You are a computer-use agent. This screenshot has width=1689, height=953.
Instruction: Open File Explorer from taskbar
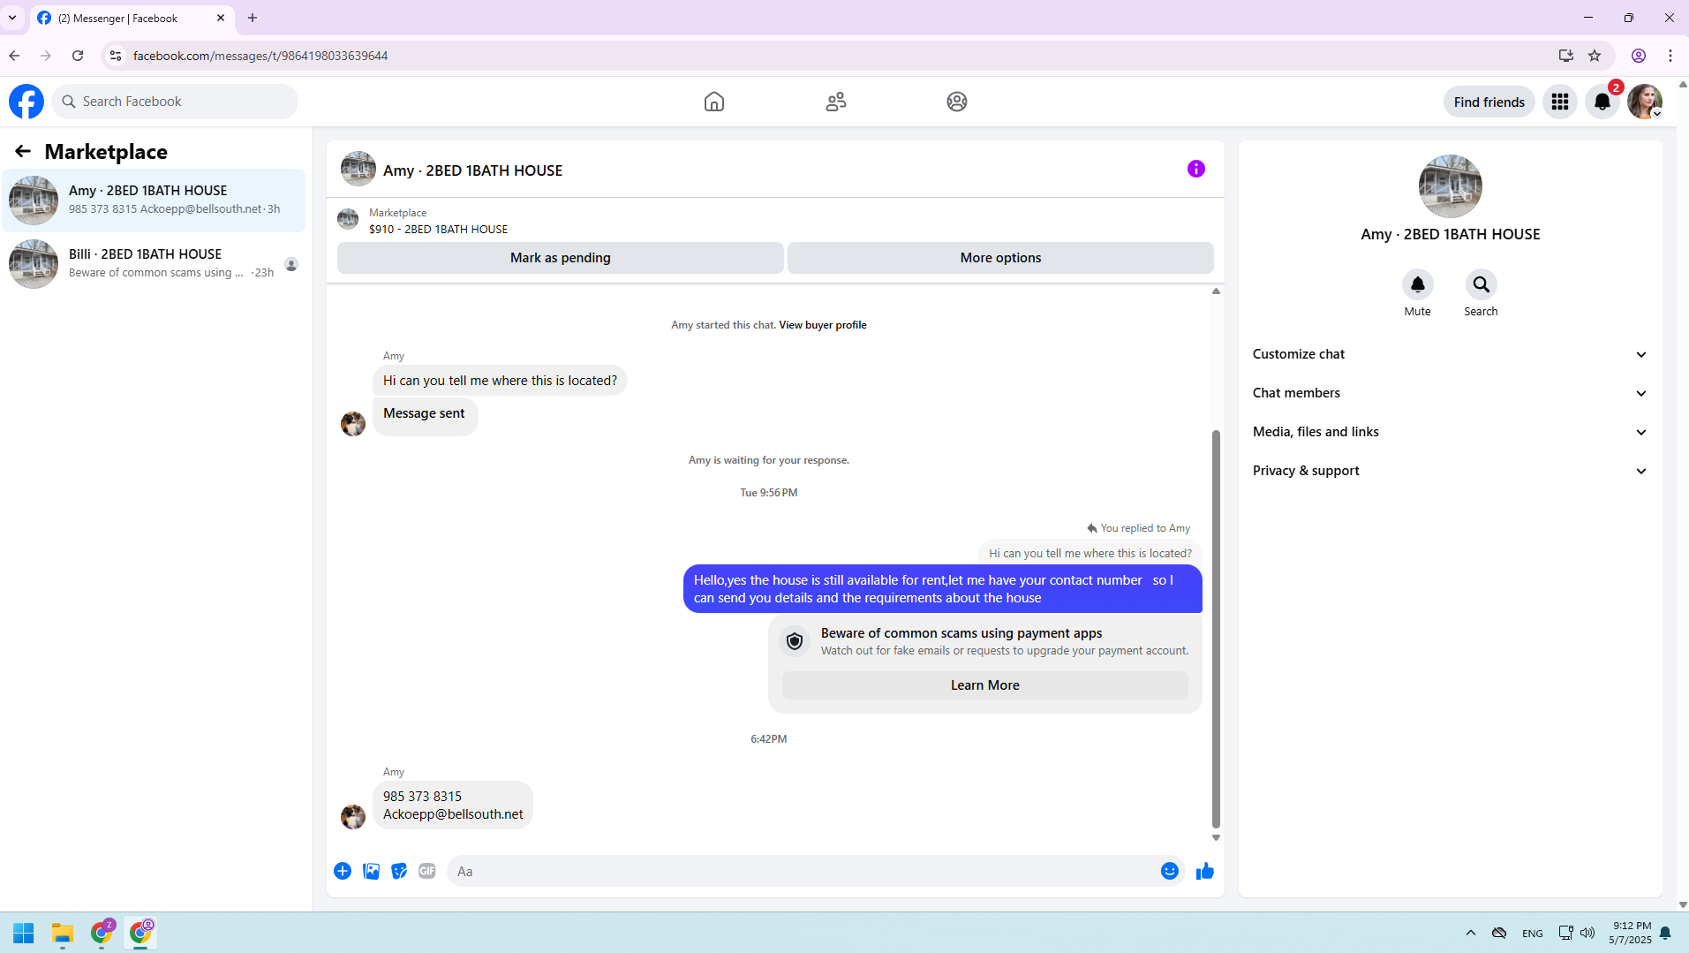tap(62, 933)
